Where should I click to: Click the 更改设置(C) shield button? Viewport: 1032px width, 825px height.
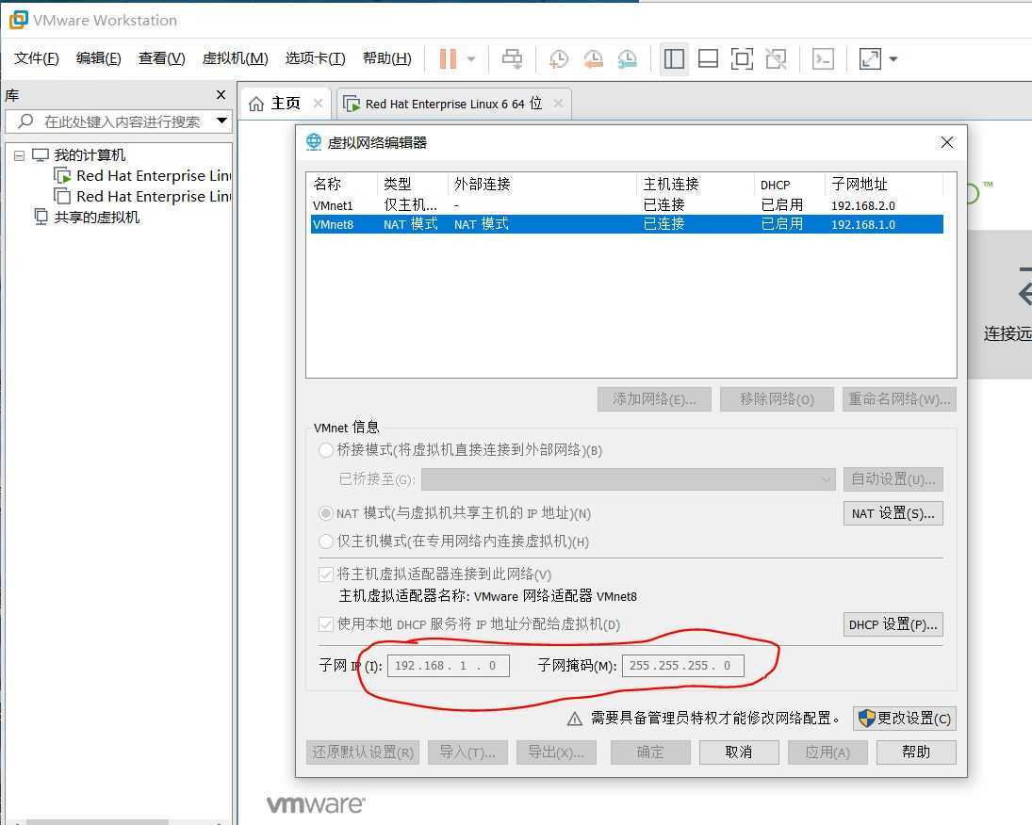tap(905, 719)
